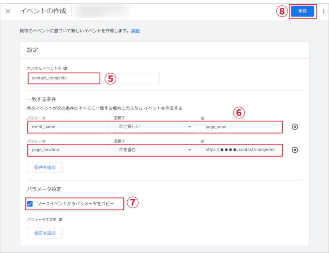Close the event creation panel

[x=8, y=11]
